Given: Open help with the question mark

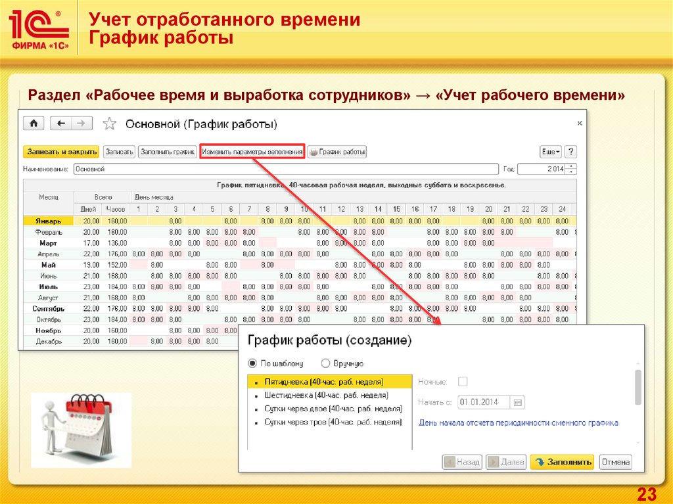Looking at the screenshot, I should pyautogui.click(x=570, y=152).
